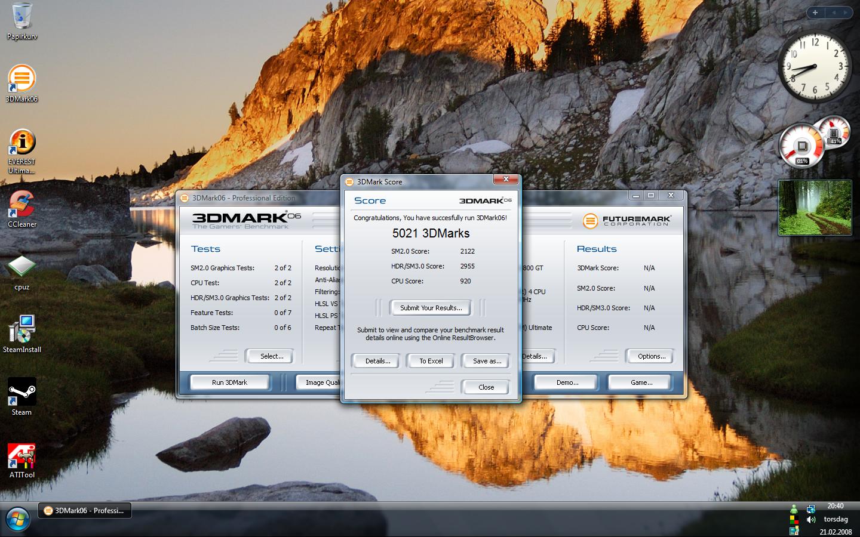
Task: Click the Save as button
Action: 486,361
